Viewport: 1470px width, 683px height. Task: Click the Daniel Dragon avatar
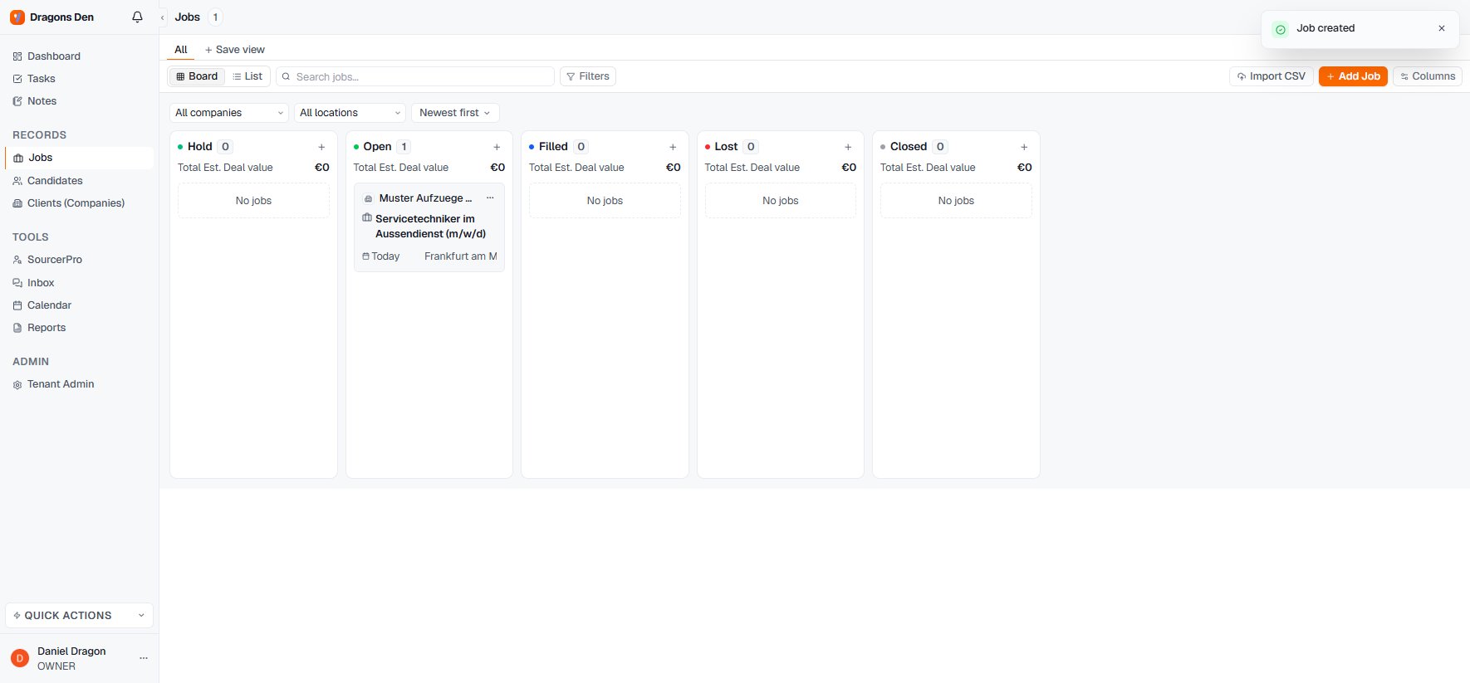(x=20, y=658)
